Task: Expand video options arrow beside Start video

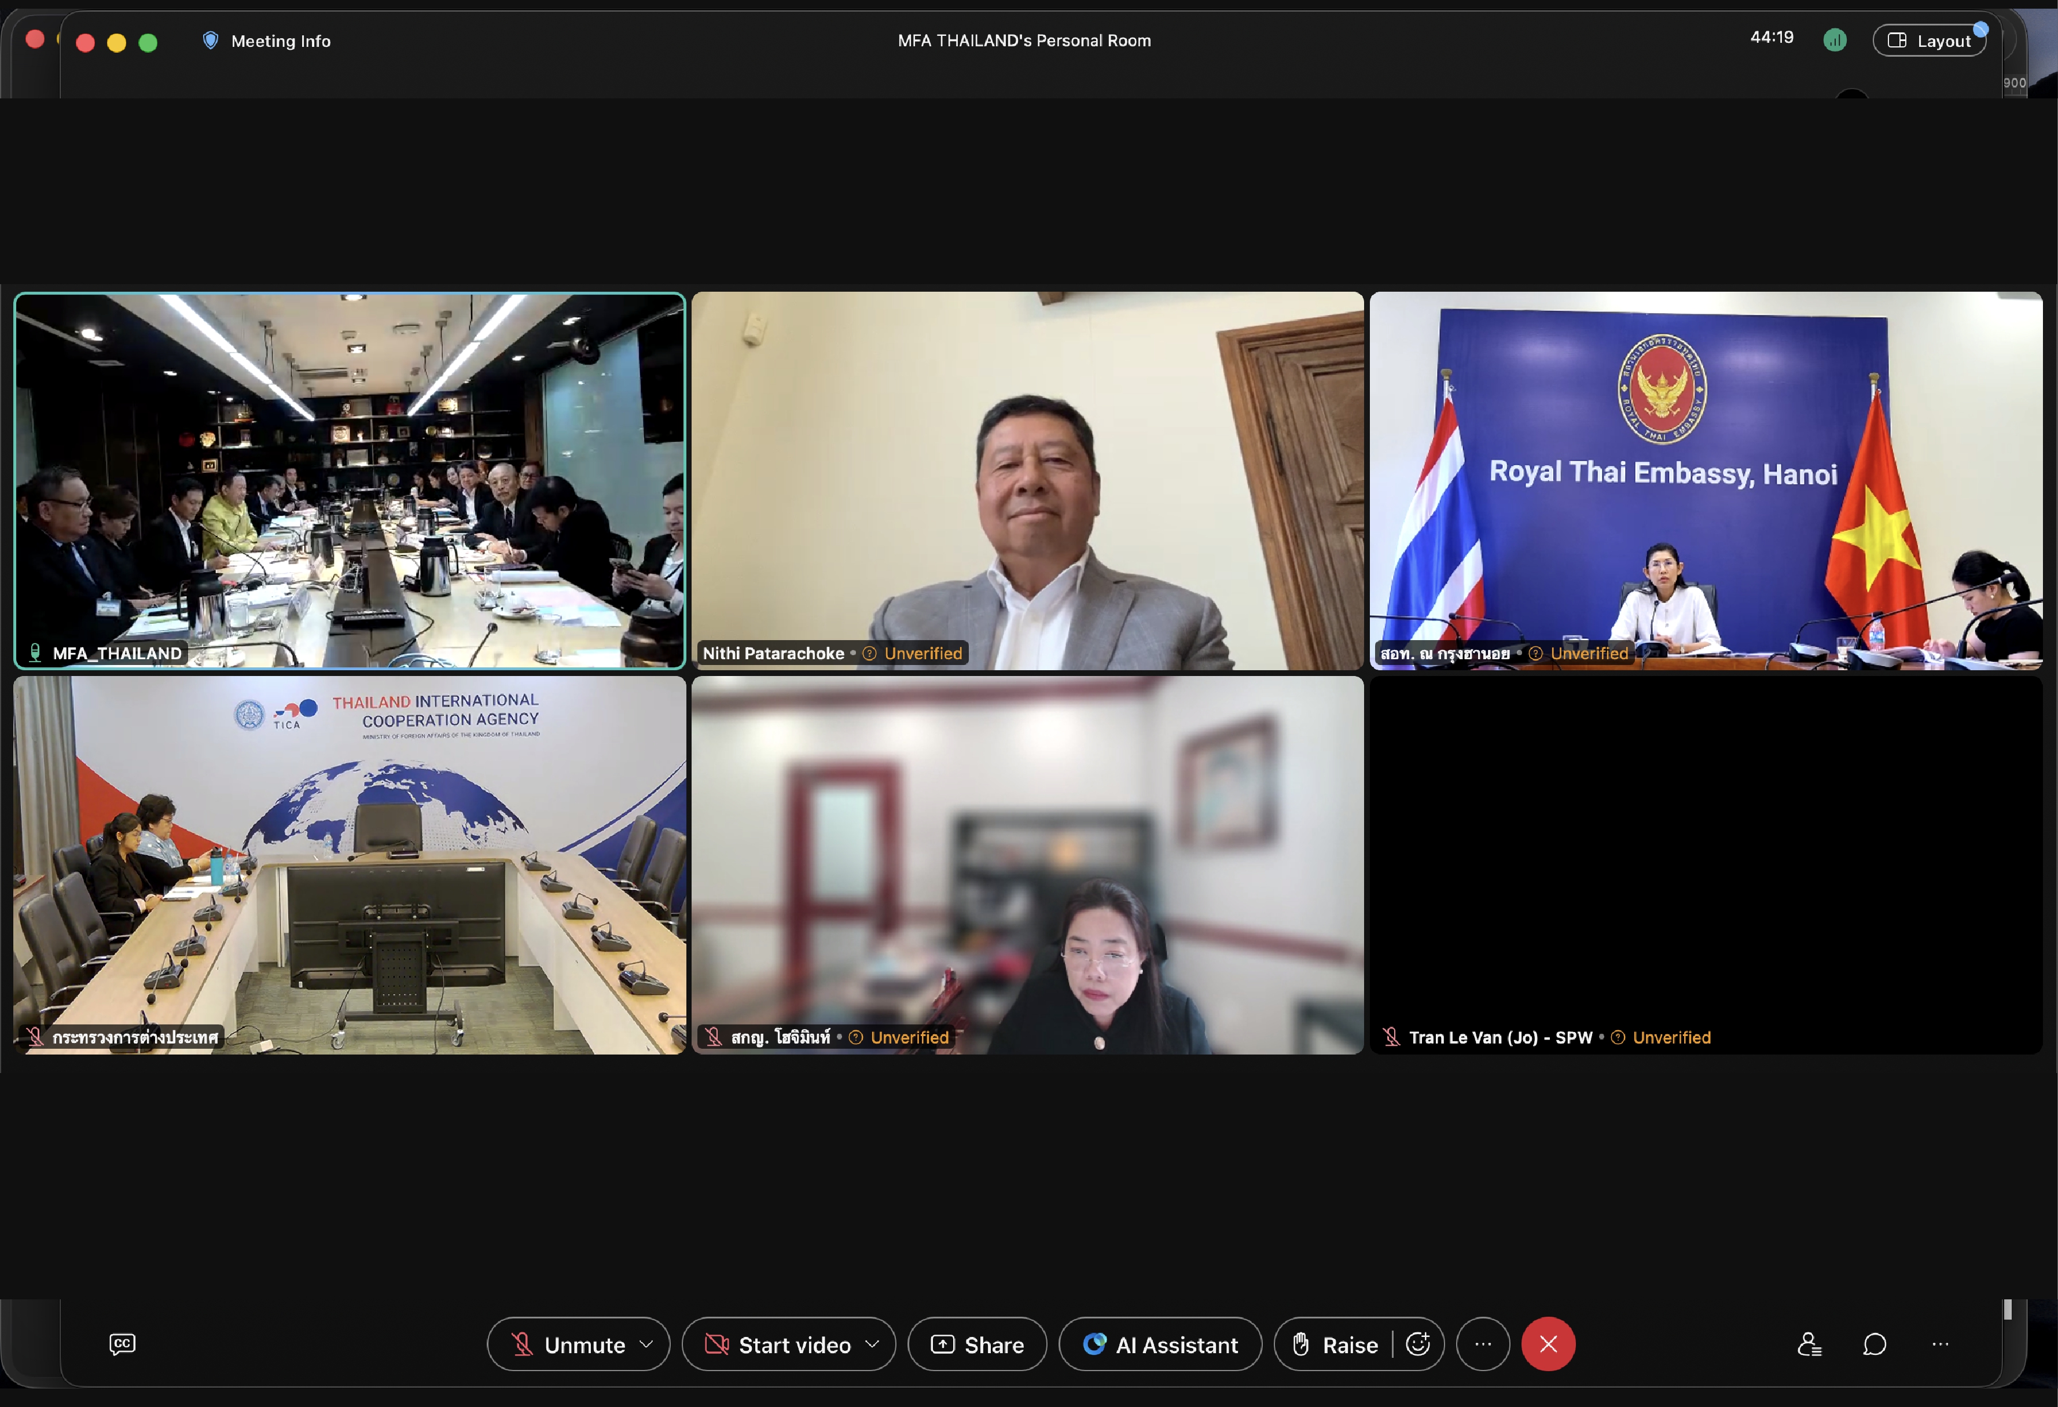Action: point(872,1343)
